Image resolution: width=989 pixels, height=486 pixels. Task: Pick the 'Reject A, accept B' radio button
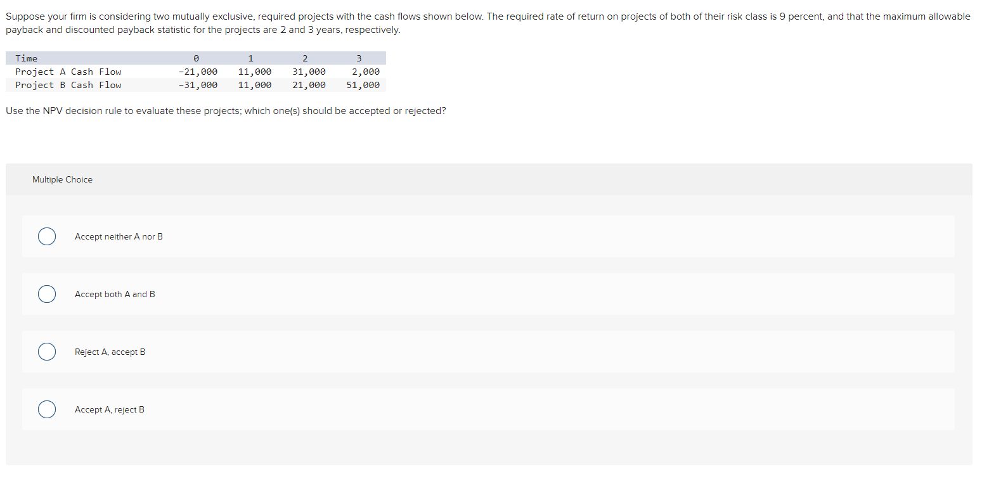point(46,352)
